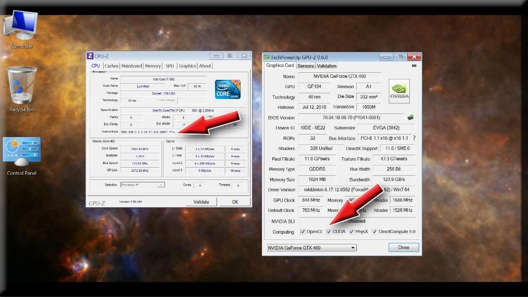Select the Control Panel desktop icon
The width and height of the screenshot is (528, 297).
pos(22,156)
